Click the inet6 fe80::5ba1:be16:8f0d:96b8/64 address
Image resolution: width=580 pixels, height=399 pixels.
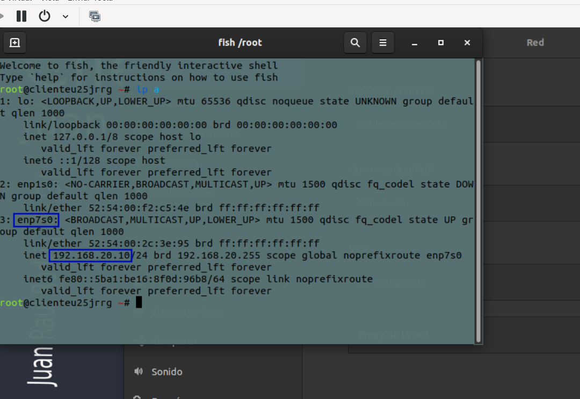click(x=142, y=279)
